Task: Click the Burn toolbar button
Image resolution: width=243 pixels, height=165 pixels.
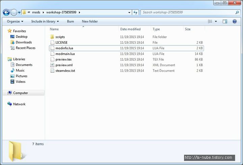Action: point(70,22)
